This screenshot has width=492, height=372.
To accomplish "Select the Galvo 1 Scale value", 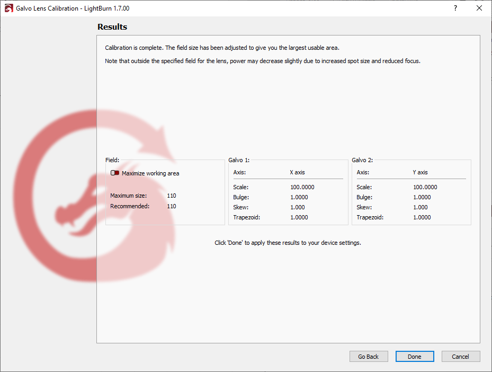I will click(302, 187).
